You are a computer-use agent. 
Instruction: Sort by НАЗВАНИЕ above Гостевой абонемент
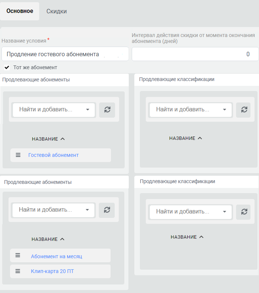(48, 139)
